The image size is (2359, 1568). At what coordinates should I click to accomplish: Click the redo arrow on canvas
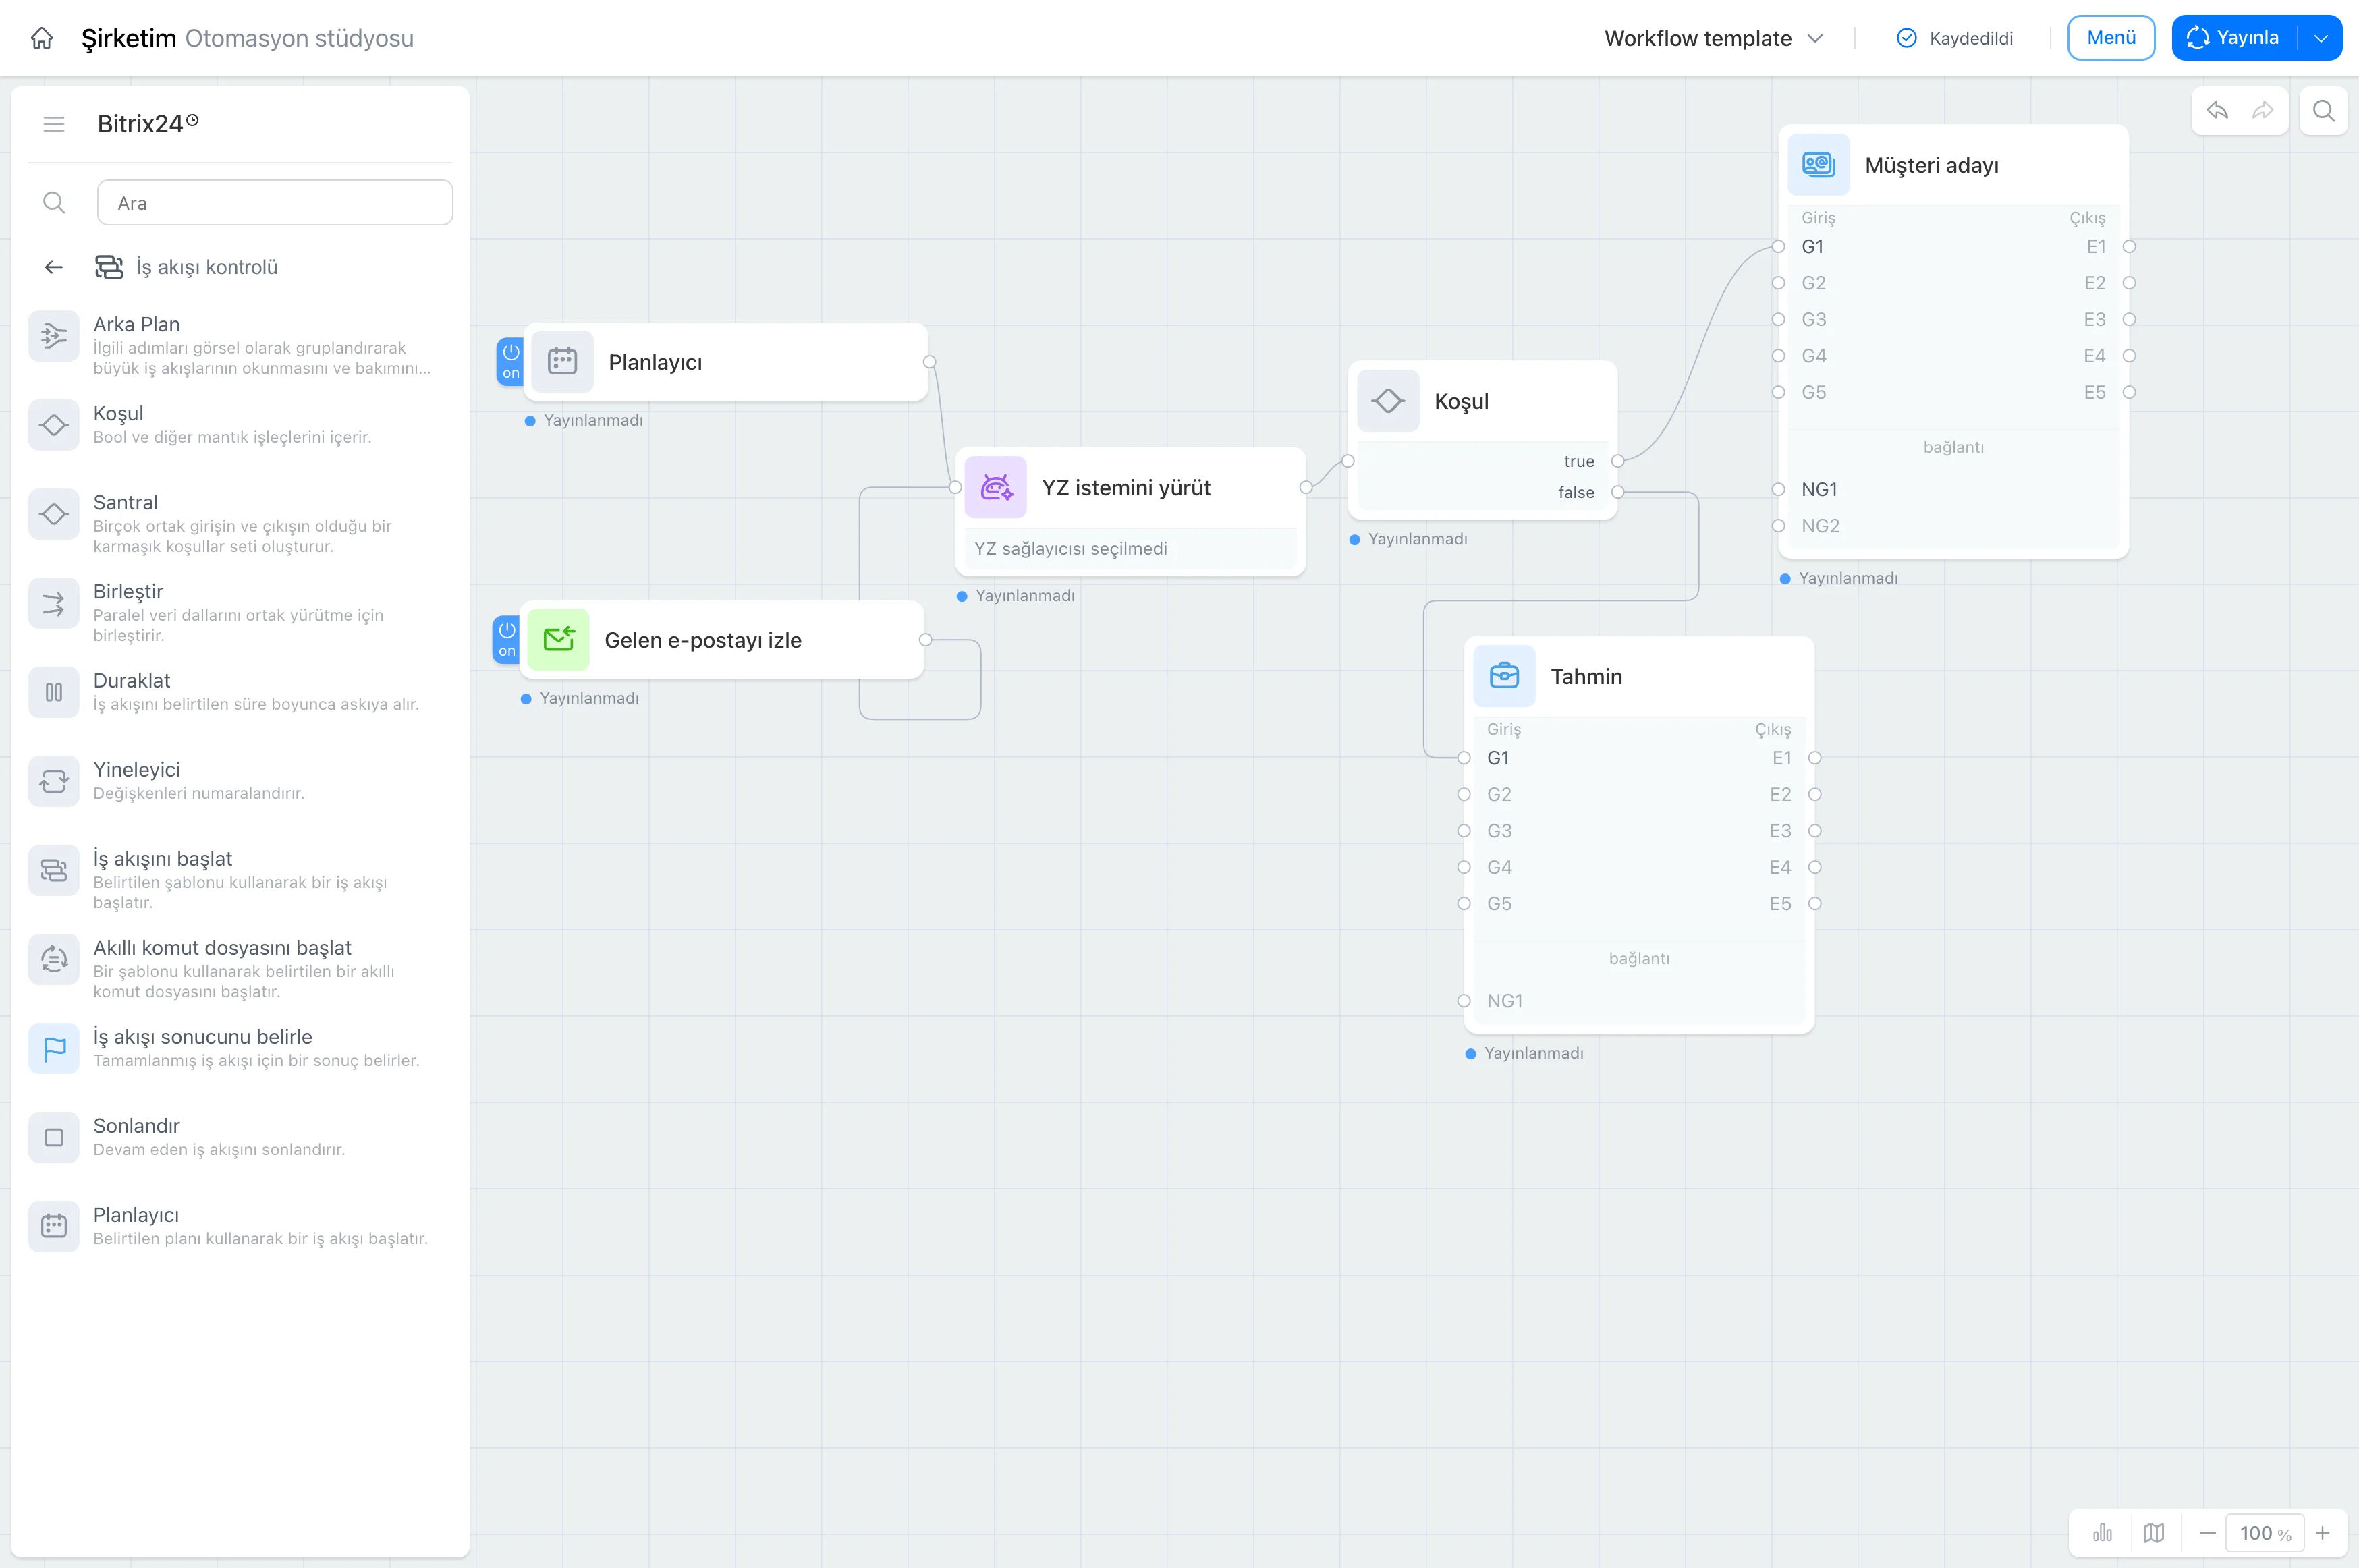pos(2263,110)
